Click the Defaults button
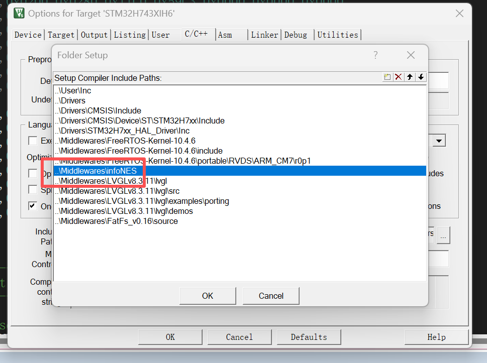 (x=309, y=337)
